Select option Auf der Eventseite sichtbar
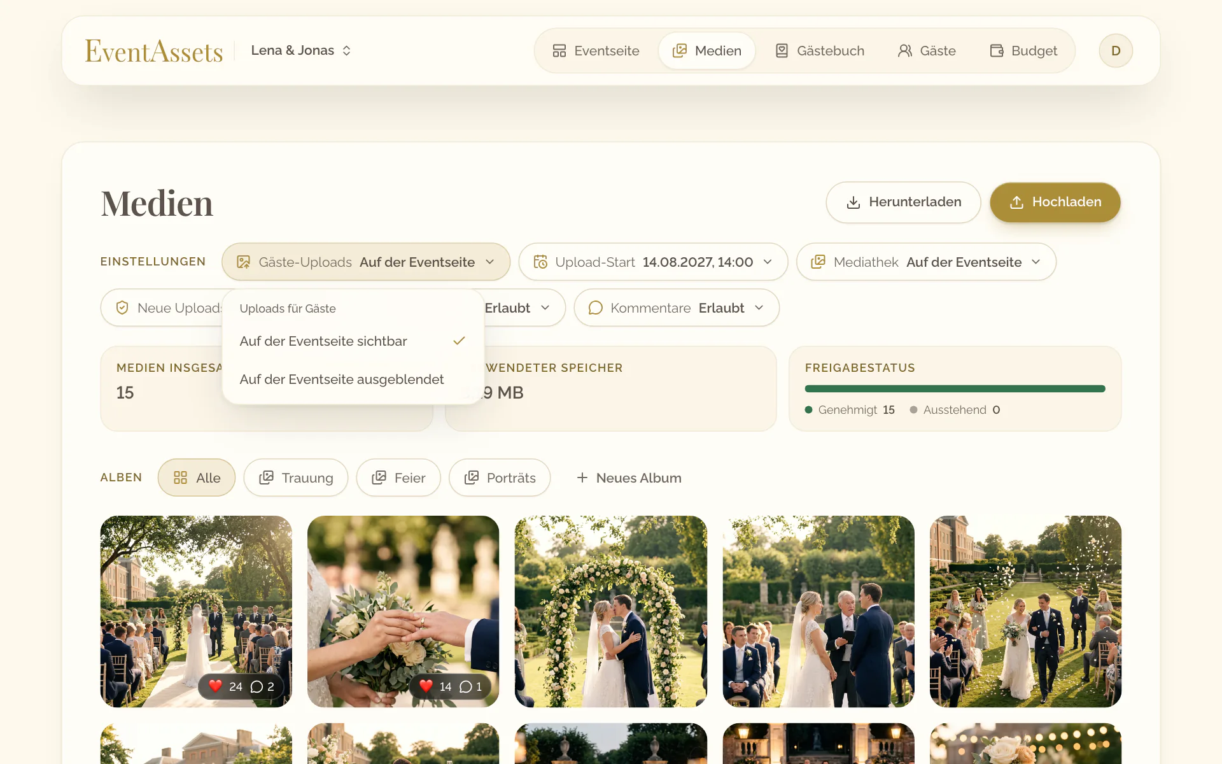1222x764 pixels. click(x=353, y=341)
